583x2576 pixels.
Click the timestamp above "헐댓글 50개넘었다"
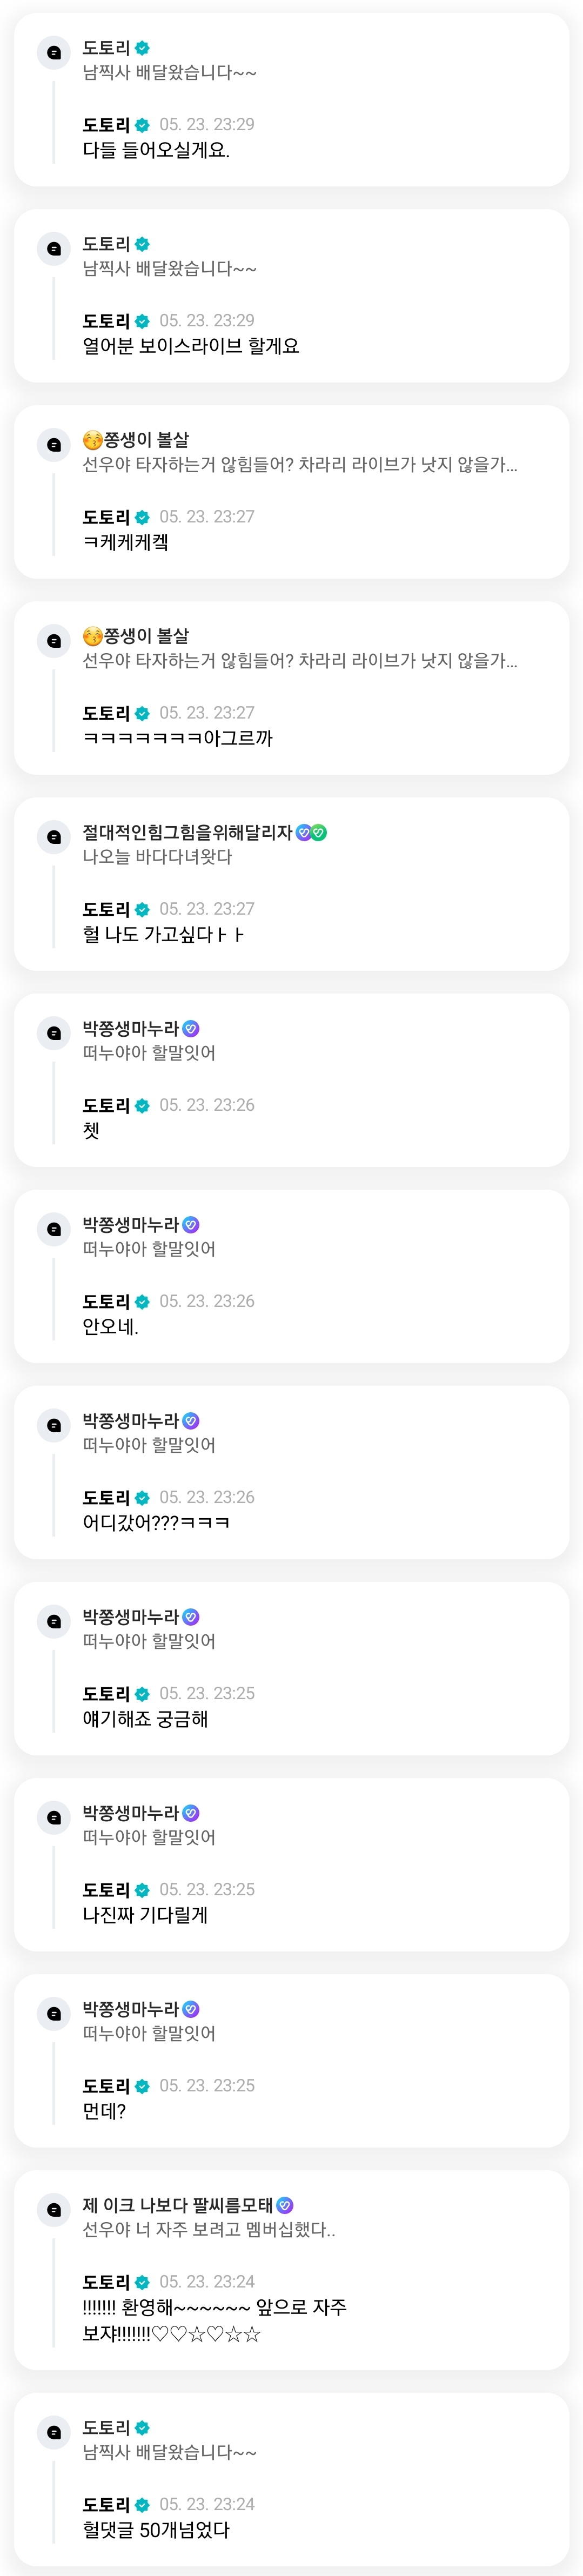pos(207,2504)
